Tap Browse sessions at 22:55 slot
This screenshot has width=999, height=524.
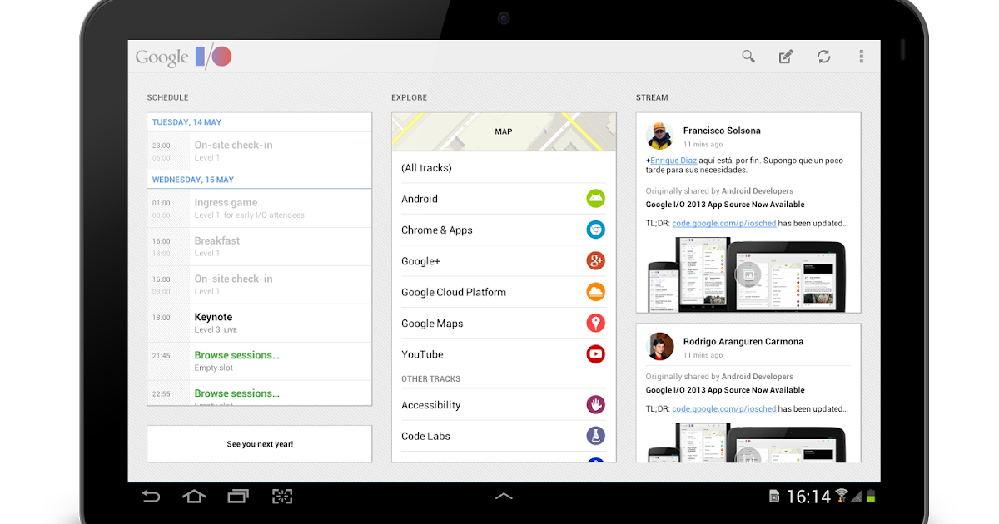point(260,393)
